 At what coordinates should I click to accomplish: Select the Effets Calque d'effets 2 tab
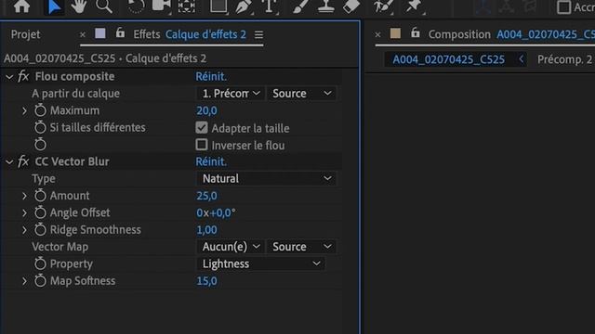point(190,34)
